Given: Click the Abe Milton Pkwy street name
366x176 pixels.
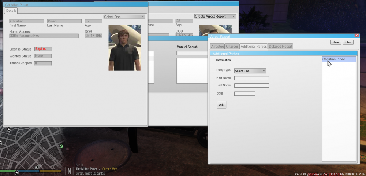Looking at the screenshot, I should pyautogui.click(x=86, y=169).
